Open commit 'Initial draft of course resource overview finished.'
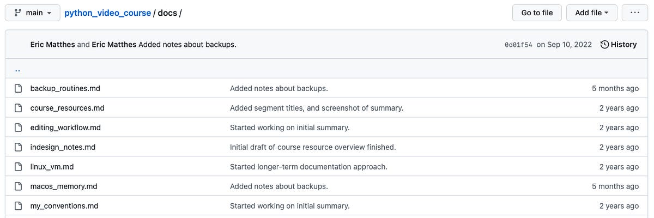 coord(313,147)
